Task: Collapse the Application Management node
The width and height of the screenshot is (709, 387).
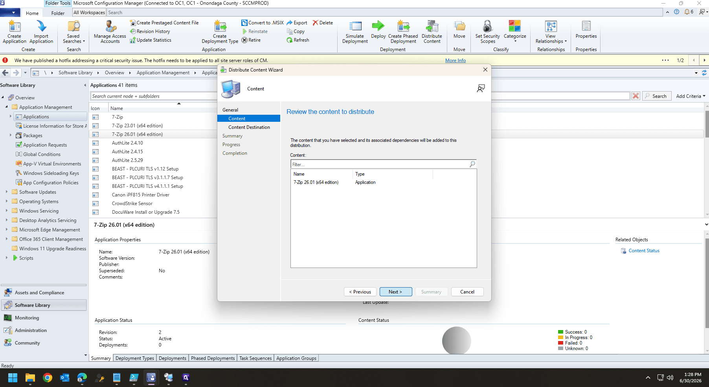Action: [x=7, y=107]
